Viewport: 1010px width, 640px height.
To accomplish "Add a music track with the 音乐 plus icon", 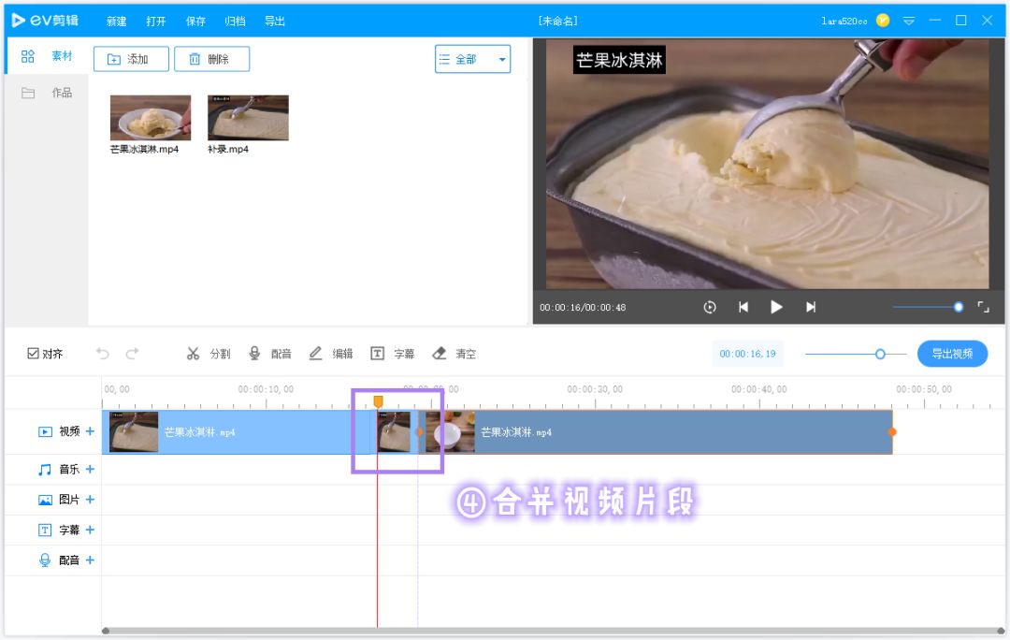I will pyautogui.click(x=90, y=470).
